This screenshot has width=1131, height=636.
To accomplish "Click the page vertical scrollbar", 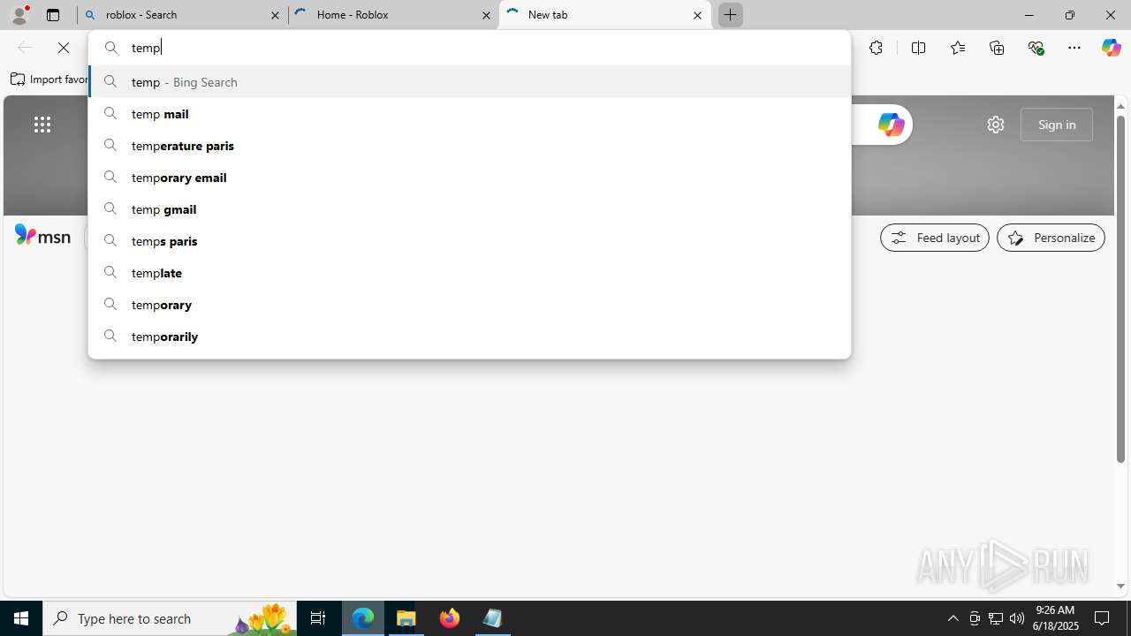I will tap(1121, 290).
